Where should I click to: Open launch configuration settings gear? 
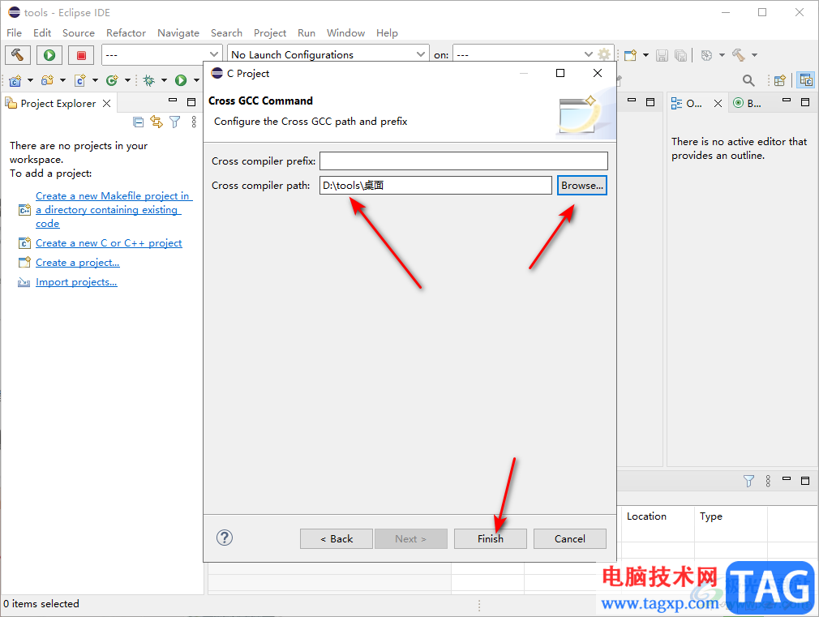[x=604, y=54]
